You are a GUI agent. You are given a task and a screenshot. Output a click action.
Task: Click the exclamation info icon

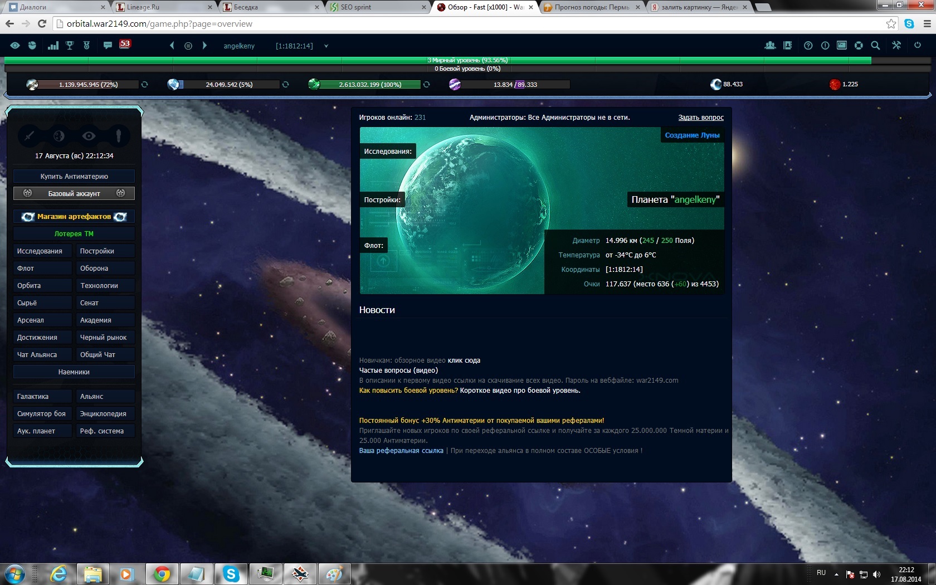pyautogui.click(x=825, y=46)
